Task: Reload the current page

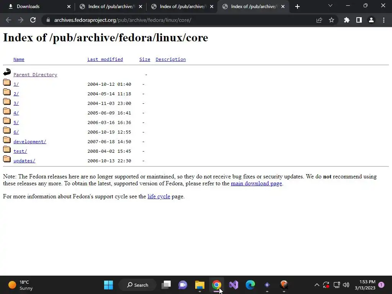Action: coord(33,20)
